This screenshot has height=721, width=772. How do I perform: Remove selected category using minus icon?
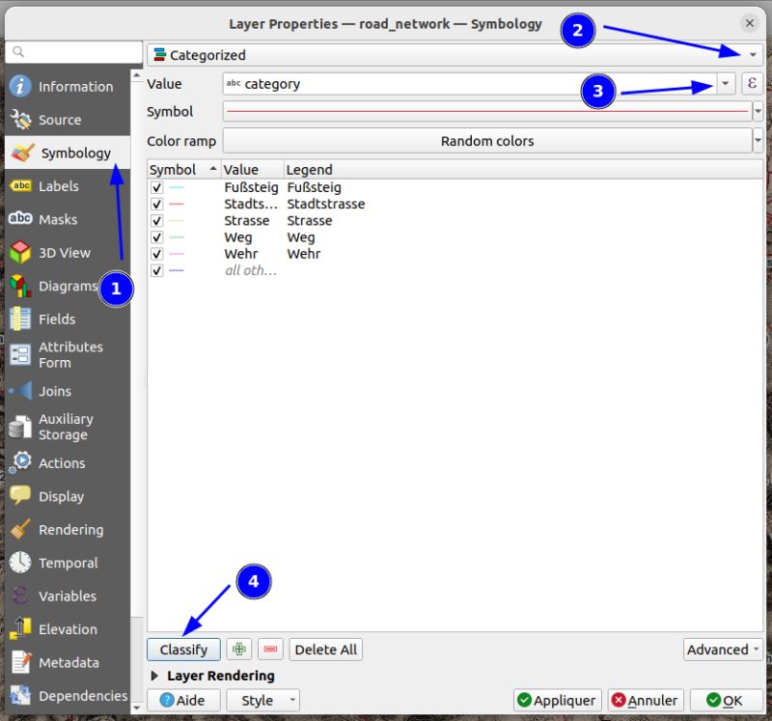point(271,649)
